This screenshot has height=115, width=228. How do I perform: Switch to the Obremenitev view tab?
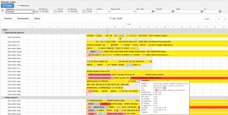tap(23, 18)
